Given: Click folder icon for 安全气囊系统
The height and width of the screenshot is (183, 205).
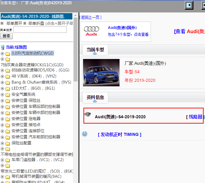Looking at the screenshot, I should point(8,95).
